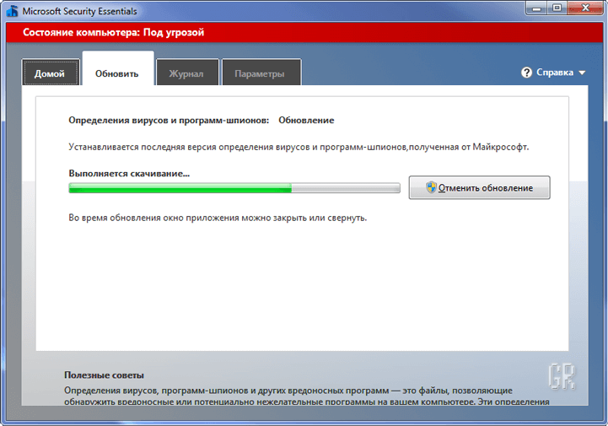The height and width of the screenshot is (426, 608).
Task: Maximize the Security Essentials window
Action: click(557, 8)
